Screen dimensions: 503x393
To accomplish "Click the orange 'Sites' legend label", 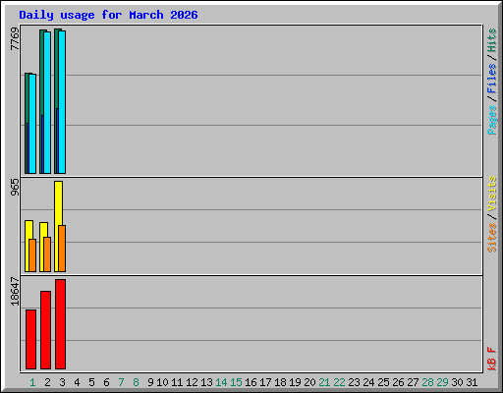I will 492,238.
